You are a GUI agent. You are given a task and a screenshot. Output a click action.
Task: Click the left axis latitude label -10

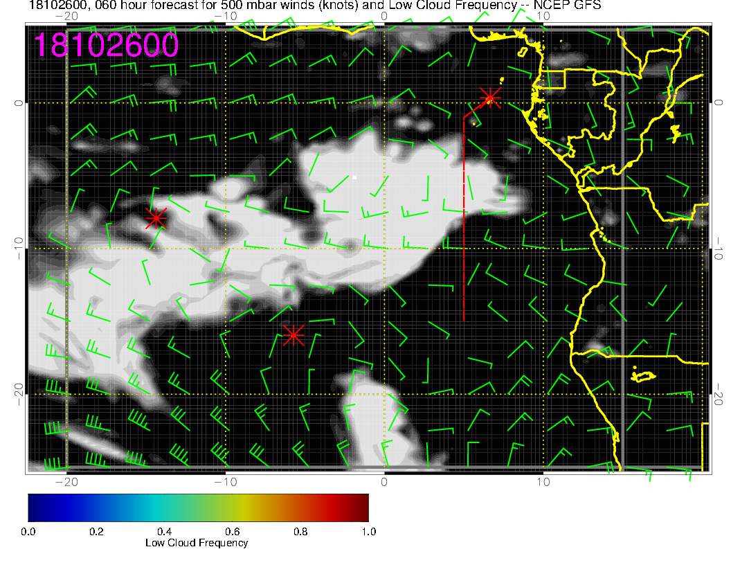(x=19, y=248)
